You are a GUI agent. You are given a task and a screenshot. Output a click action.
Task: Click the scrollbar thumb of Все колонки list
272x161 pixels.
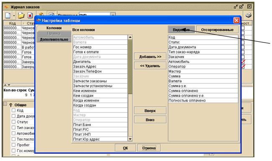point(130,67)
